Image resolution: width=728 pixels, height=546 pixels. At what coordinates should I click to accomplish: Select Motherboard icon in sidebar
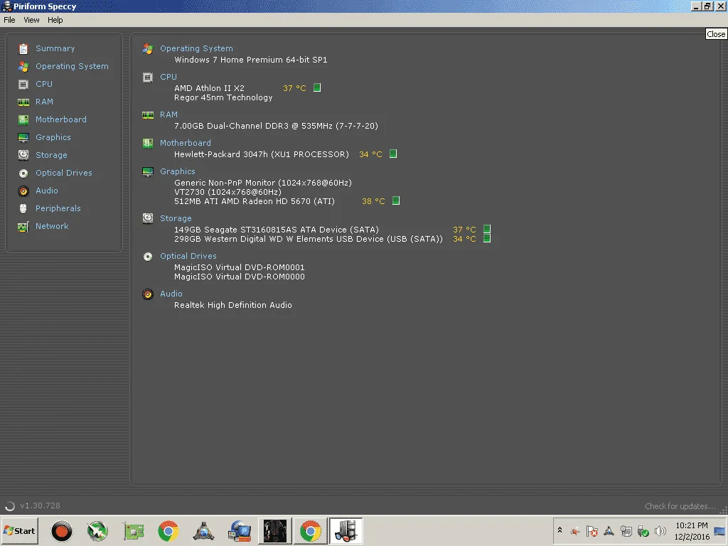23,119
